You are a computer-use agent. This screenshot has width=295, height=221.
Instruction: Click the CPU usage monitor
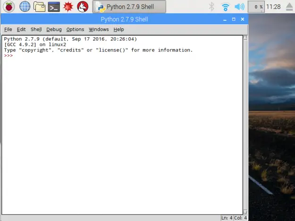(256, 7)
